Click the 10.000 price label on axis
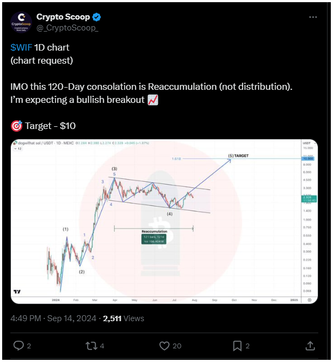333x362 pixels. click(308, 158)
